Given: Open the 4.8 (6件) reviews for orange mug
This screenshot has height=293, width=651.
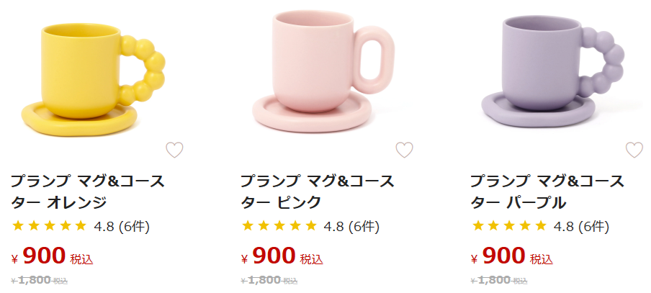Looking at the screenshot, I should [122, 227].
